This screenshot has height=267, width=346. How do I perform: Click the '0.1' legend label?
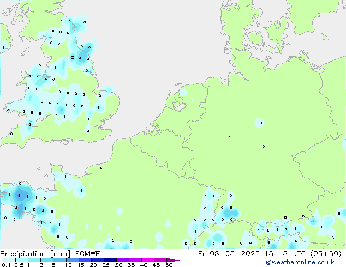pos(6,265)
